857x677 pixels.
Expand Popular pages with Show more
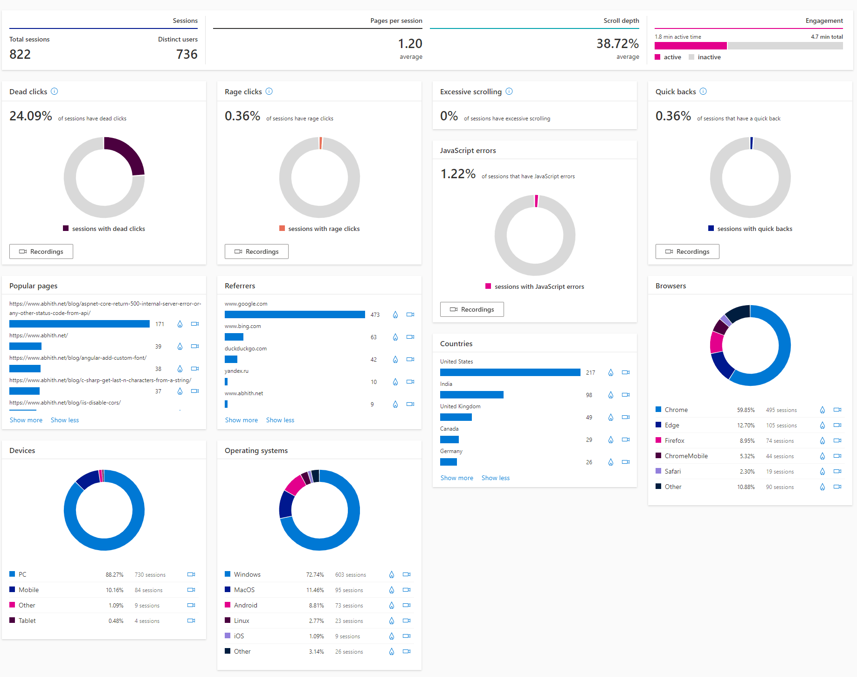pyautogui.click(x=26, y=420)
